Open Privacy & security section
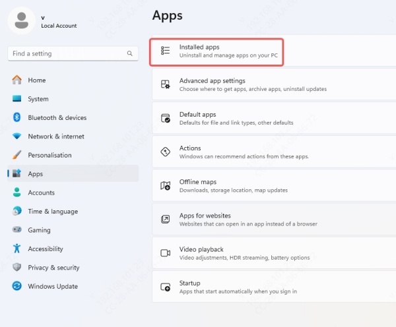 point(73,267)
